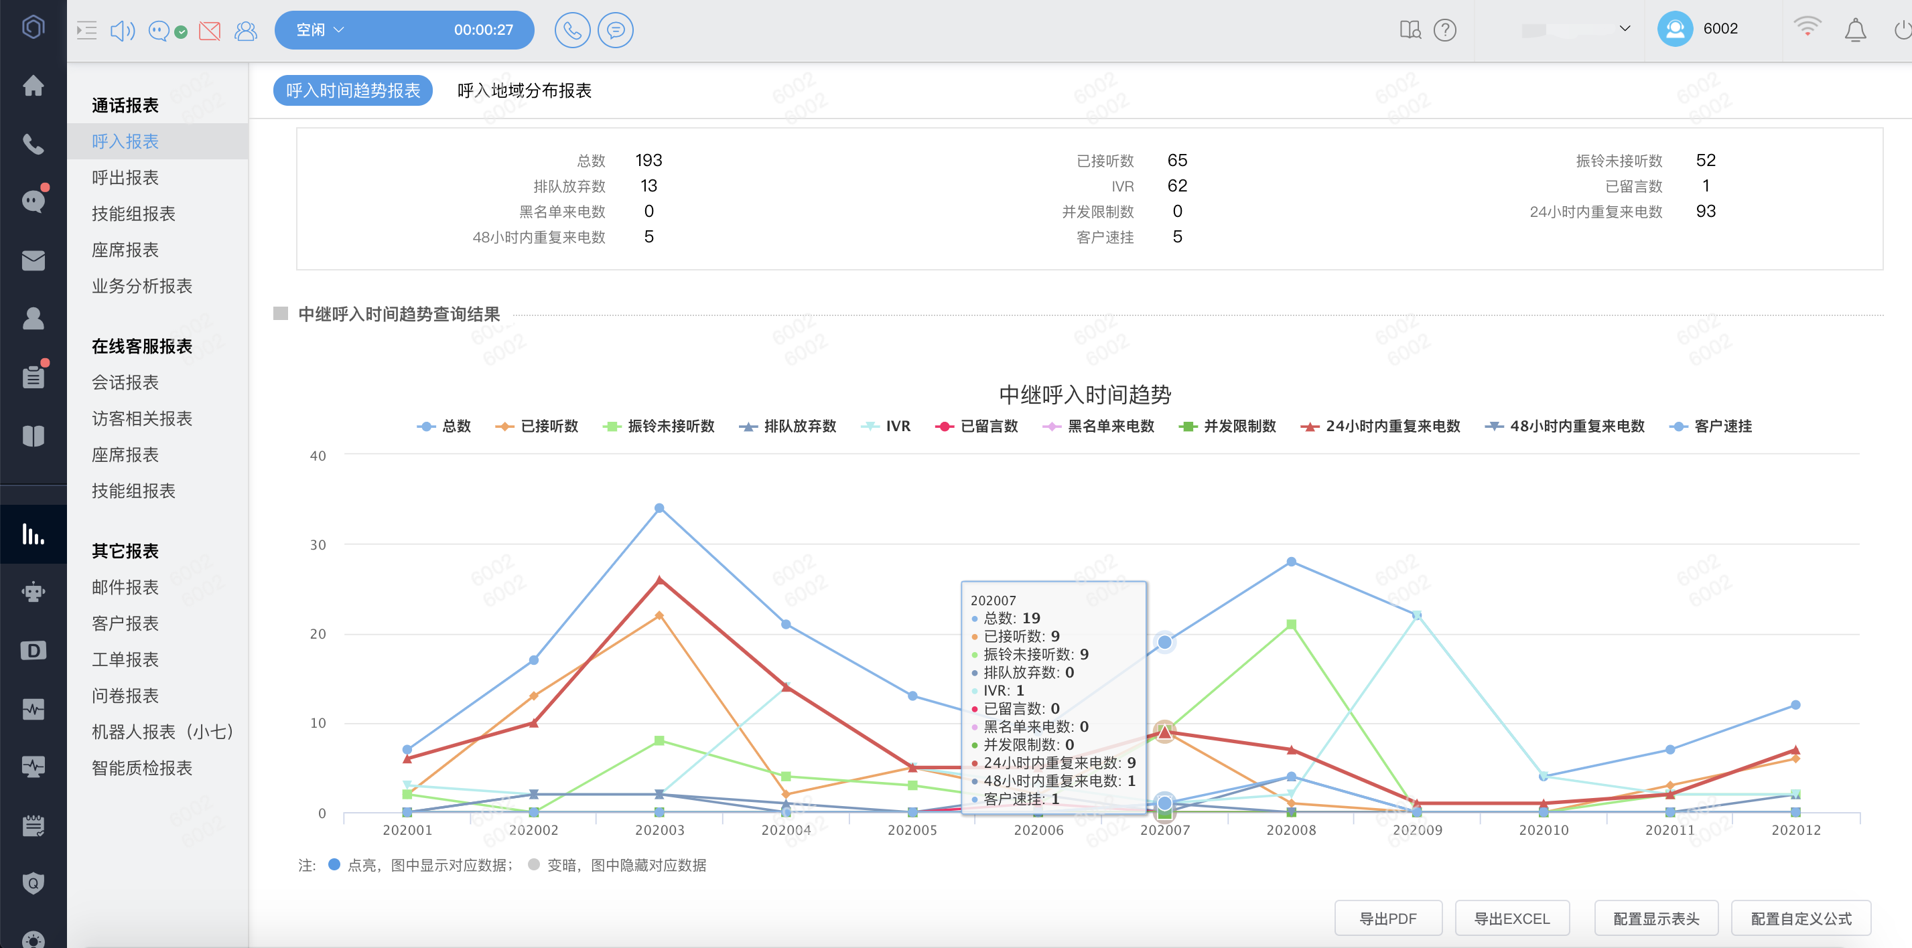Open the help question mark icon
Image resolution: width=1912 pixels, height=948 pixels.
(1444, 29)
